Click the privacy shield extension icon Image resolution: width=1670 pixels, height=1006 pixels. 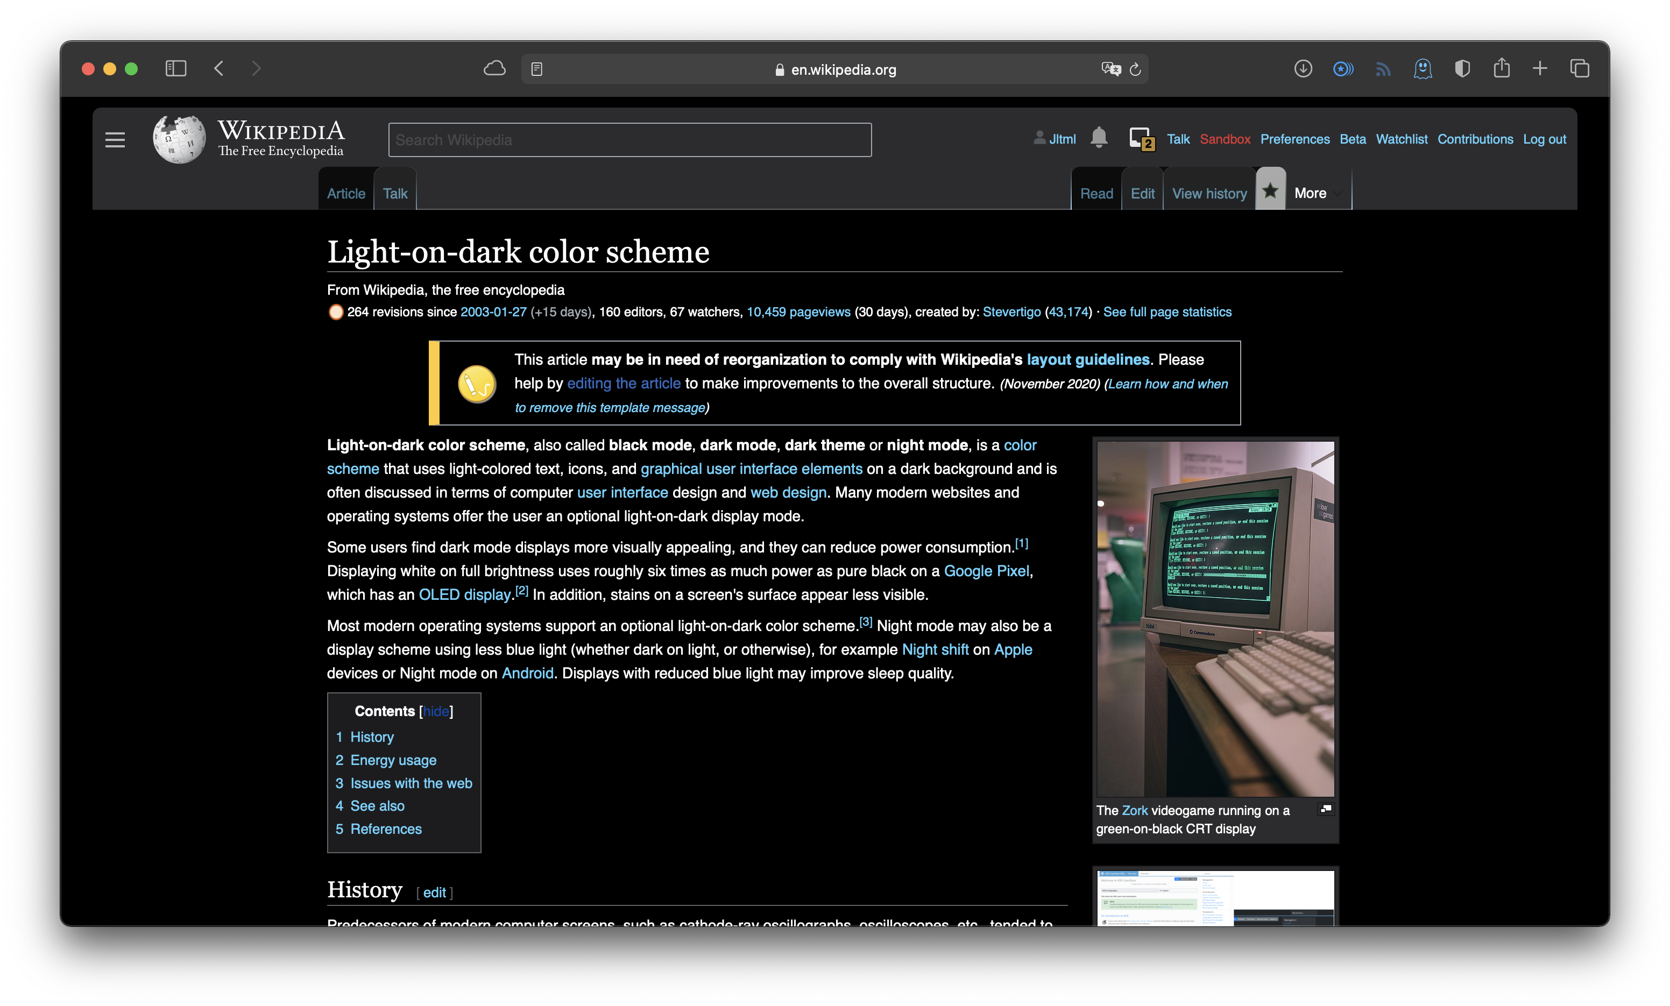coord(1463,68)
